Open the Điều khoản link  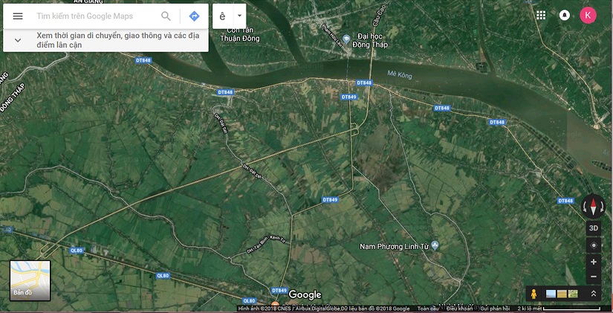pos(458,309)
